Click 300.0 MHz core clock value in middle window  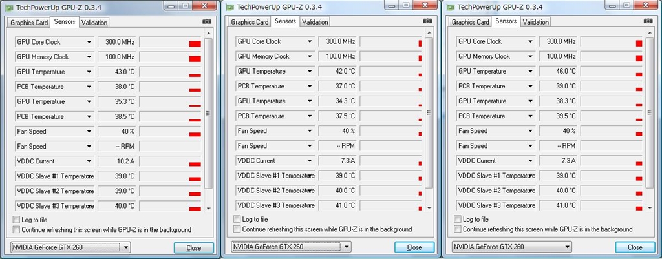coord(337,41)
